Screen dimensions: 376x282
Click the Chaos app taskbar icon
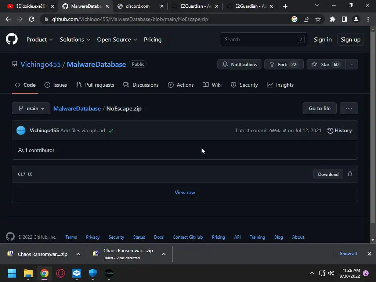[109, 273]
